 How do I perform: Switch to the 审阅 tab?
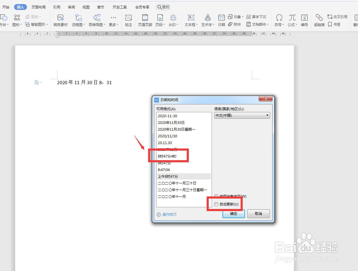pos(71,7)
